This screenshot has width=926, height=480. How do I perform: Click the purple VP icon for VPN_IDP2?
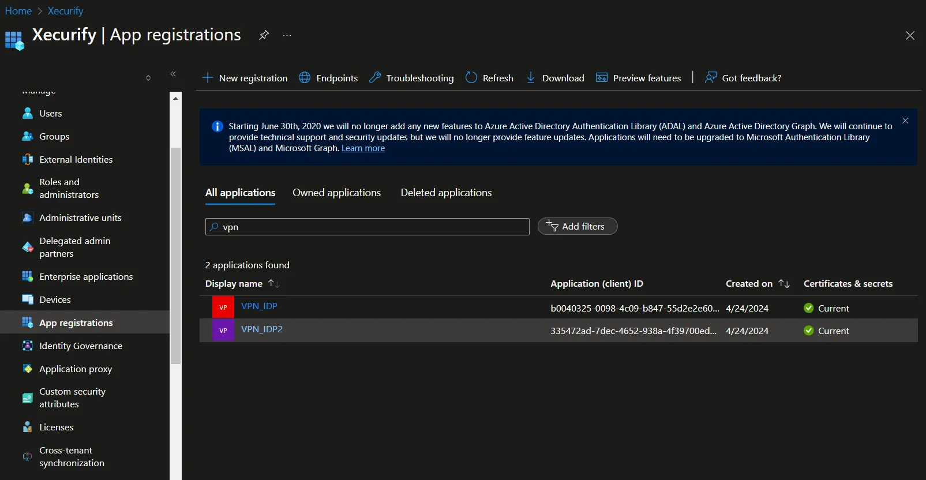pos(223,330)
